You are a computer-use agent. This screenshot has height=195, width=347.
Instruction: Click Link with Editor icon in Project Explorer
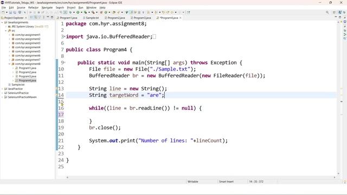pyautogui.click(x=35, y=17)
